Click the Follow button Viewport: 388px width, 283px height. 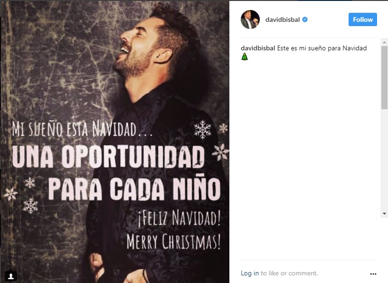363,19
